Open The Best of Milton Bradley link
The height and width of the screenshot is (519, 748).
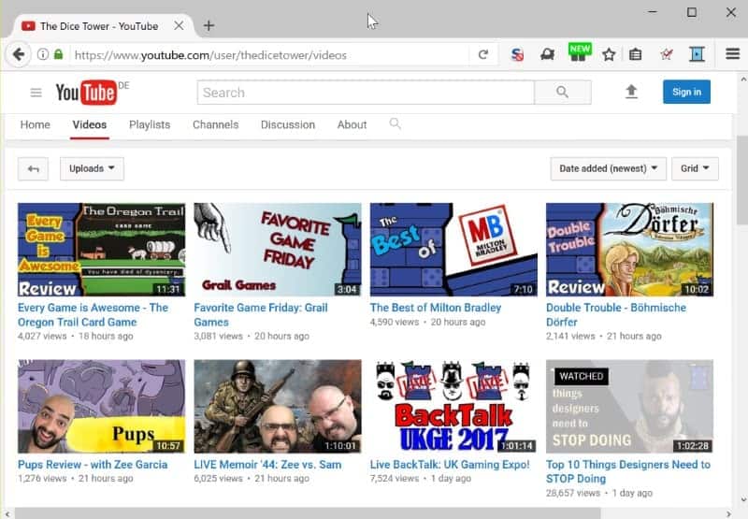436,308
